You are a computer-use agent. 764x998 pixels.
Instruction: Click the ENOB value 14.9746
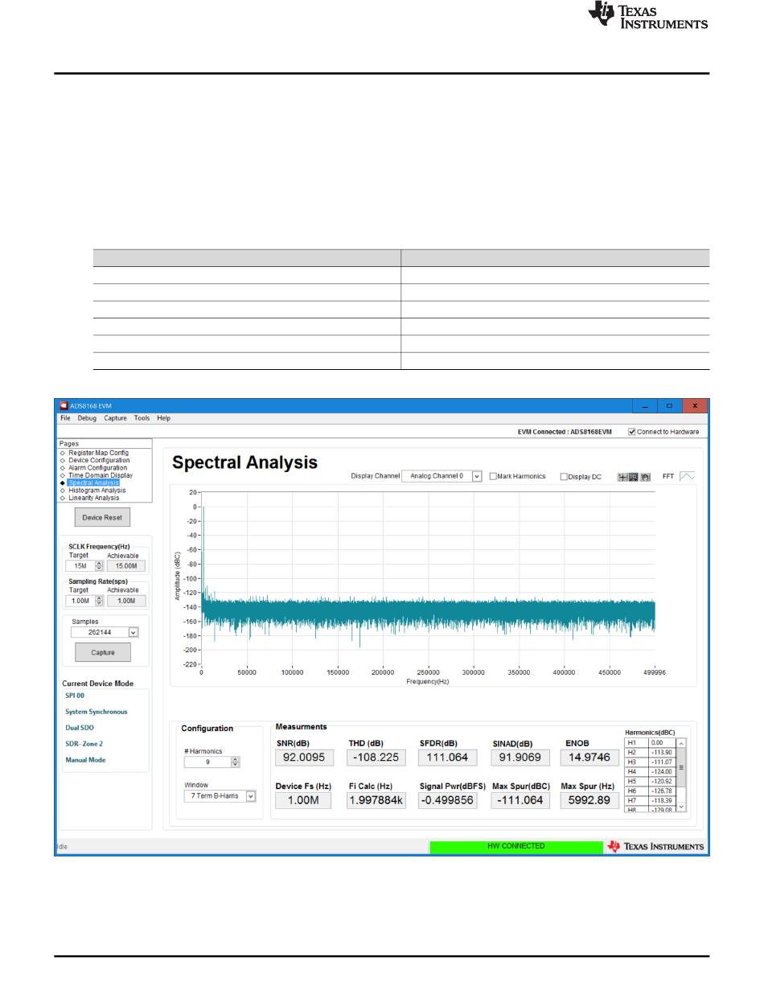(588, 757)
